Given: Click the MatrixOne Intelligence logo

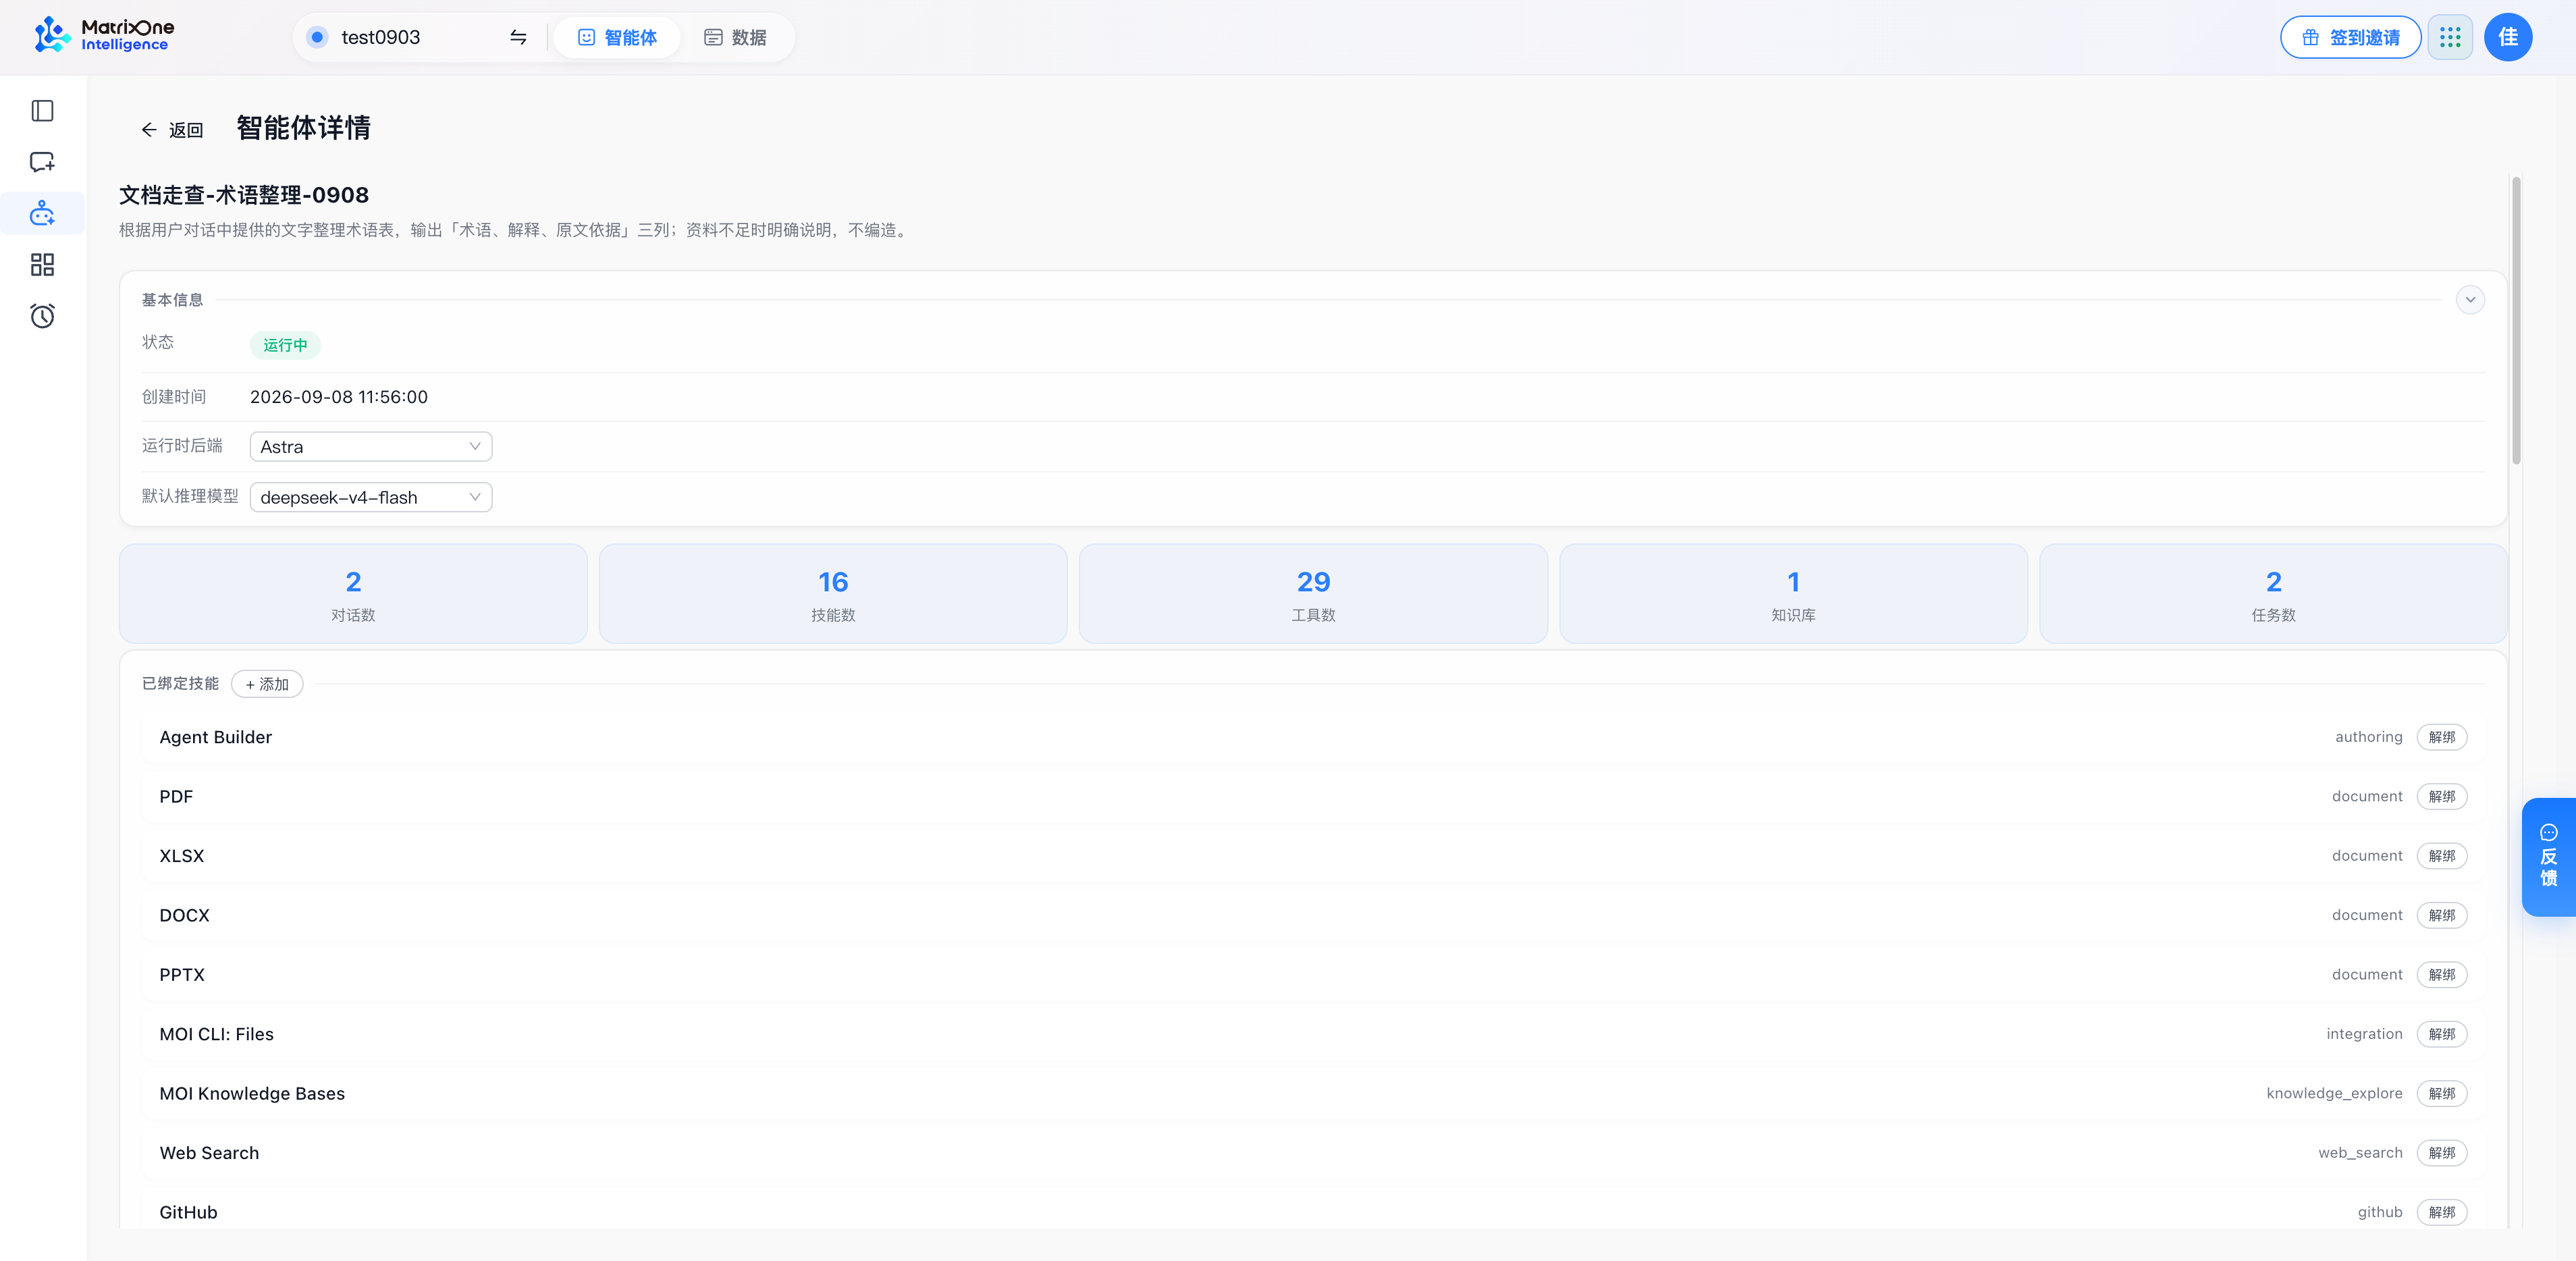Looking at the screenshot, I should pyautogui.click(x=103, y=35).
